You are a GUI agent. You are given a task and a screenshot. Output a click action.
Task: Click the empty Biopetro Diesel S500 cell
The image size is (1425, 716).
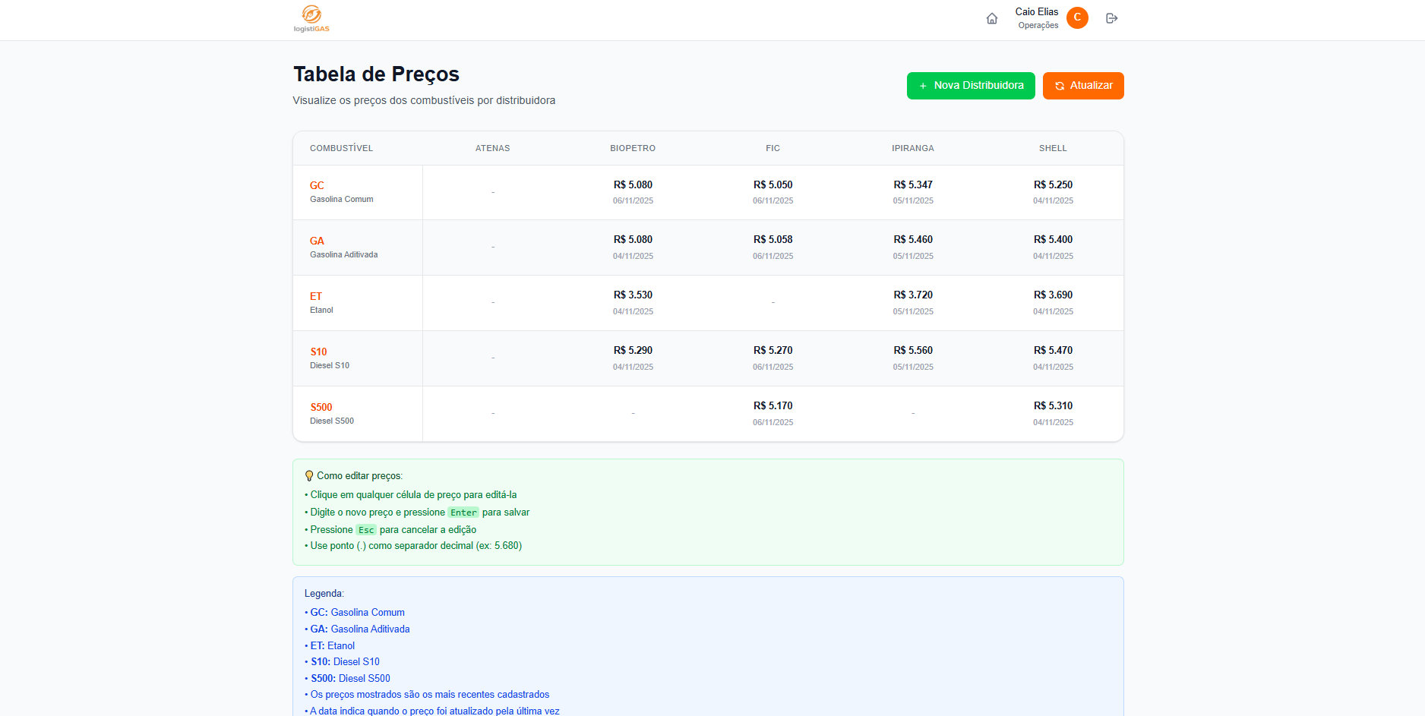click(633, 414)
